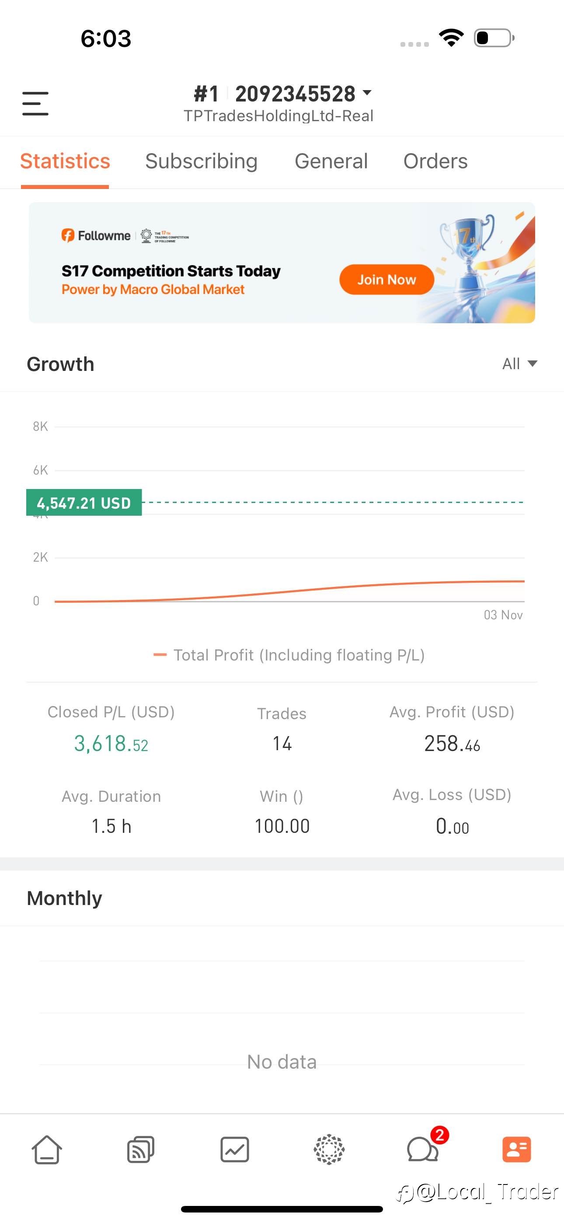The image size is (564, 1223).
Task: Tap the Closed P/L value 3,618.52
Action: click(x=111, y=744)
